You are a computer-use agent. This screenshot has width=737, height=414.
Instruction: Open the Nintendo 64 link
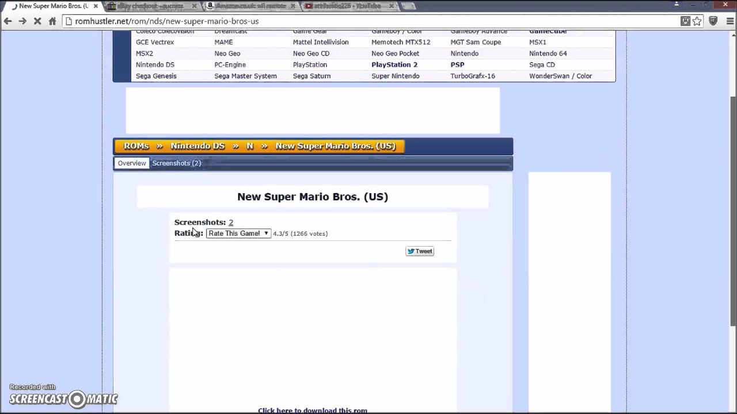[x=548, y=53]
